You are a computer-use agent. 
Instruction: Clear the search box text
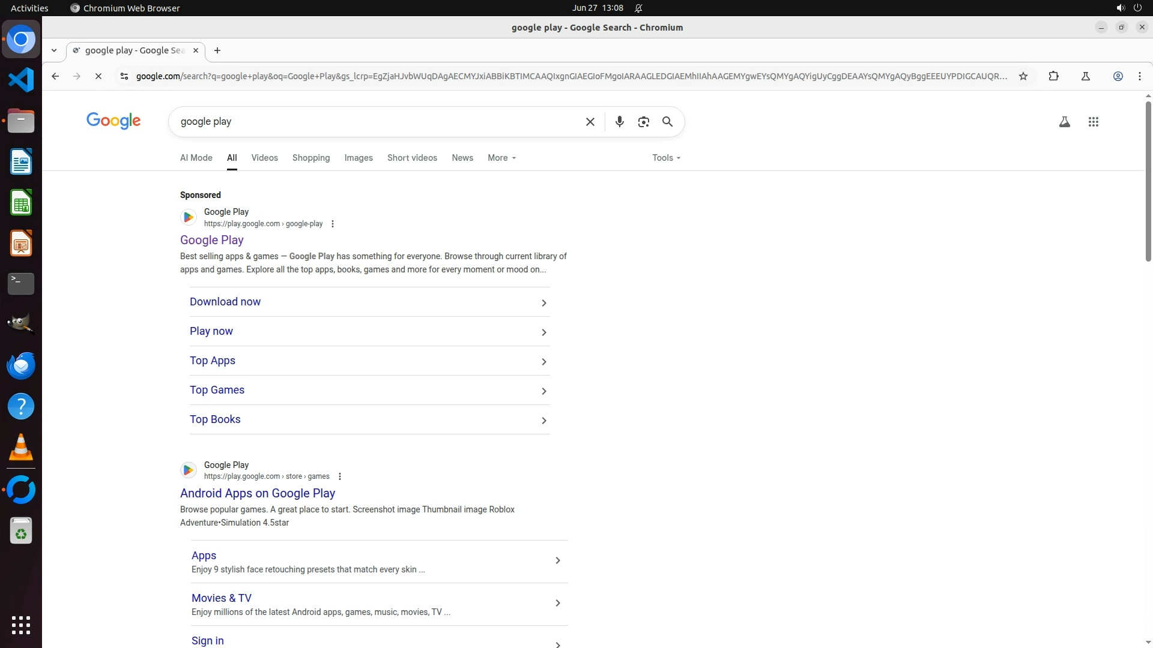(590, 122)
